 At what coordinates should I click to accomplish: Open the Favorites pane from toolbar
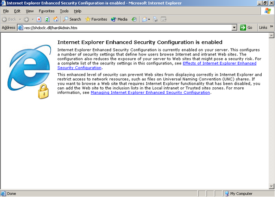[96, 19]
